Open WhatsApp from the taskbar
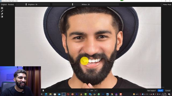Screen dimensions: 172x96 click(99, 94)
